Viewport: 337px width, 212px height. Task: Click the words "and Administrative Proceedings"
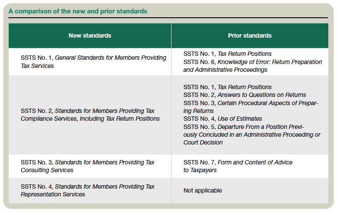click(225, 70)
